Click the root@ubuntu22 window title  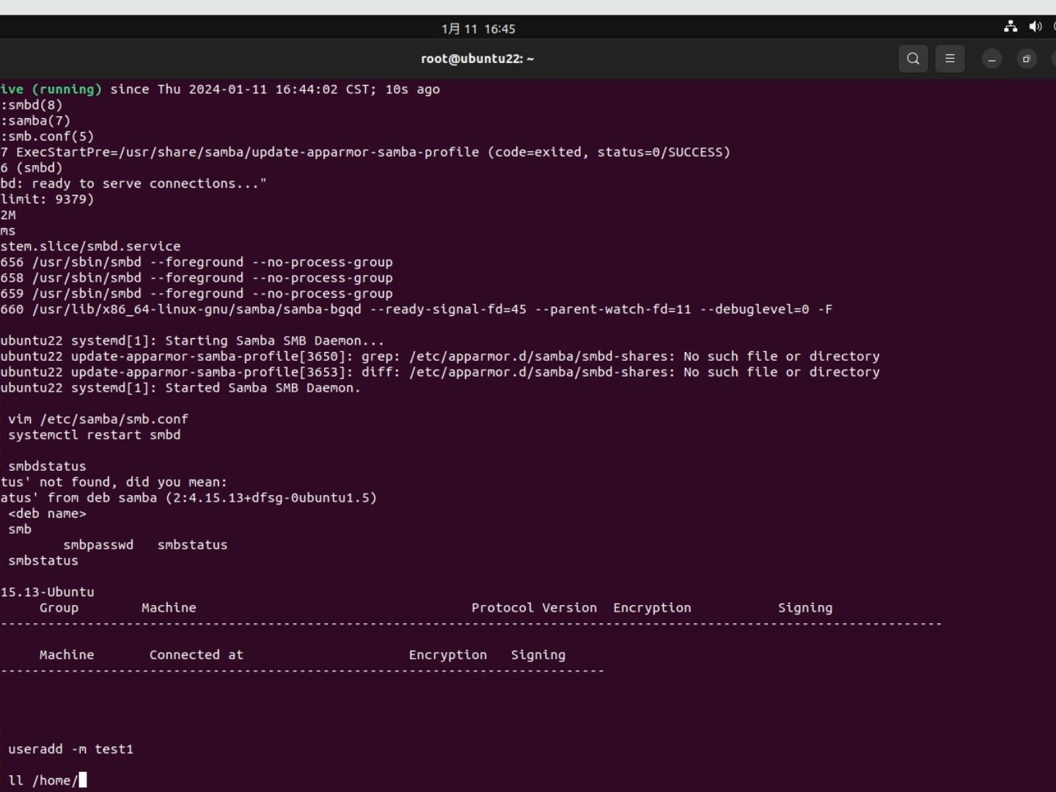(477, 59)
